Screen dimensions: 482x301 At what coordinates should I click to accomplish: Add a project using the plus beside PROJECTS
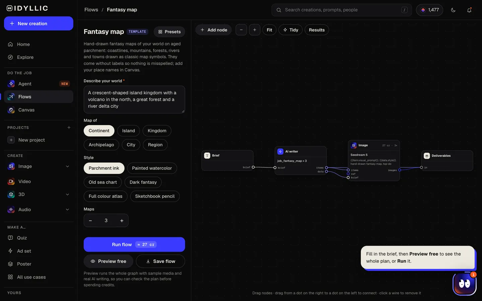[69, 127]
